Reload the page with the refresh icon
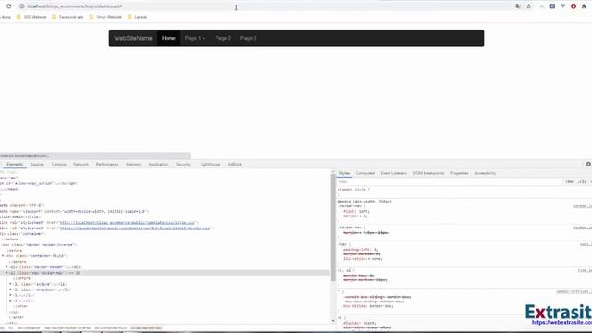Viewport: 592px width, 333px height. [8, 6]
